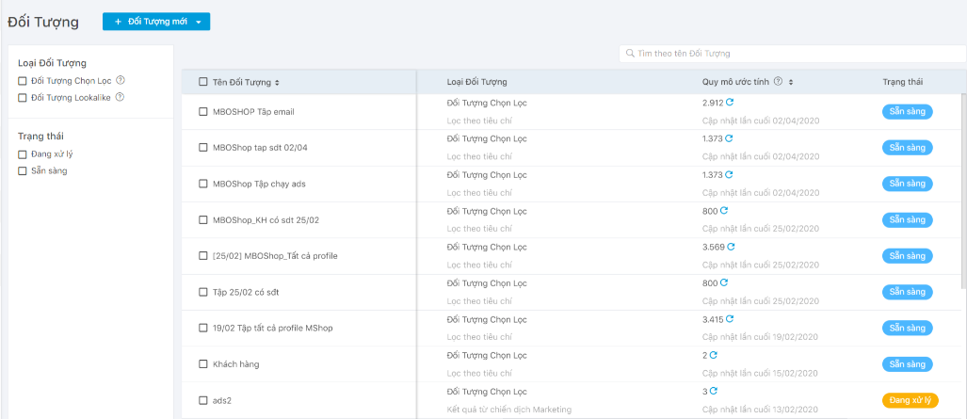967x419 pixels.
Task: Select the MBOShop Tập chạy ads checkbox
Action: [202, 184]
